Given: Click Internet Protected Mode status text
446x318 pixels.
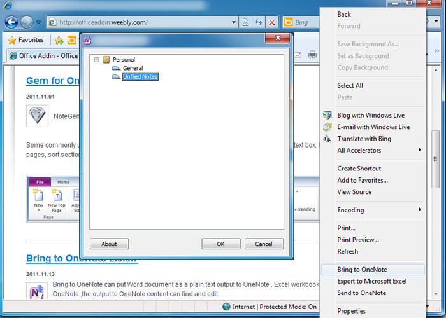Looking at the screenshot, I should (275, 307).
